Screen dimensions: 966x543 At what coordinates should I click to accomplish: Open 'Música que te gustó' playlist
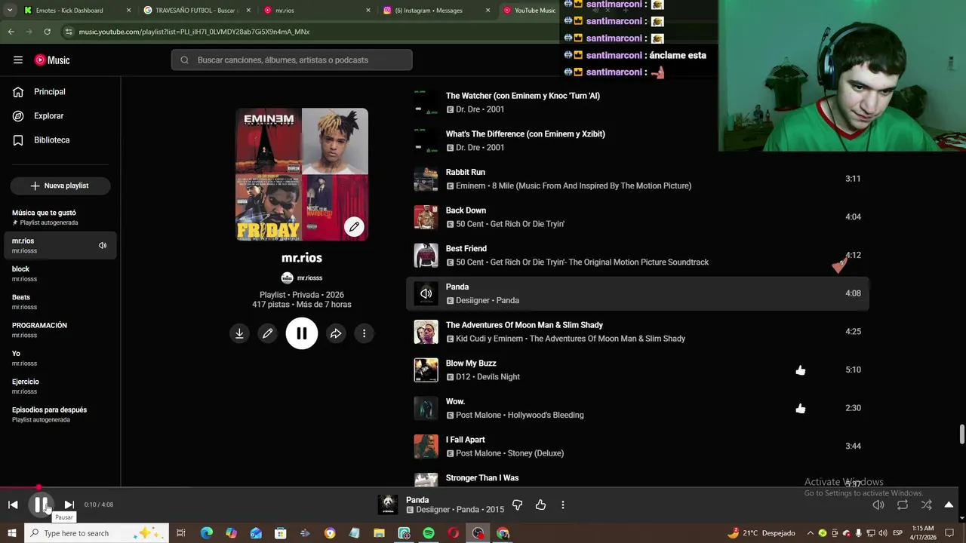pos(60,217)
